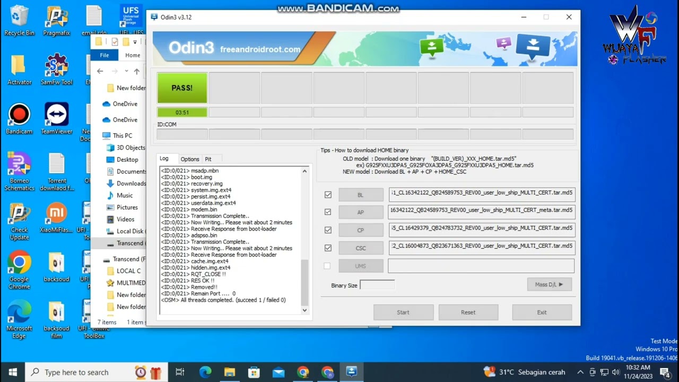Open recent locations dropdown in Explorer
Viewport: 679px width, 382px height.
[126, 71]
